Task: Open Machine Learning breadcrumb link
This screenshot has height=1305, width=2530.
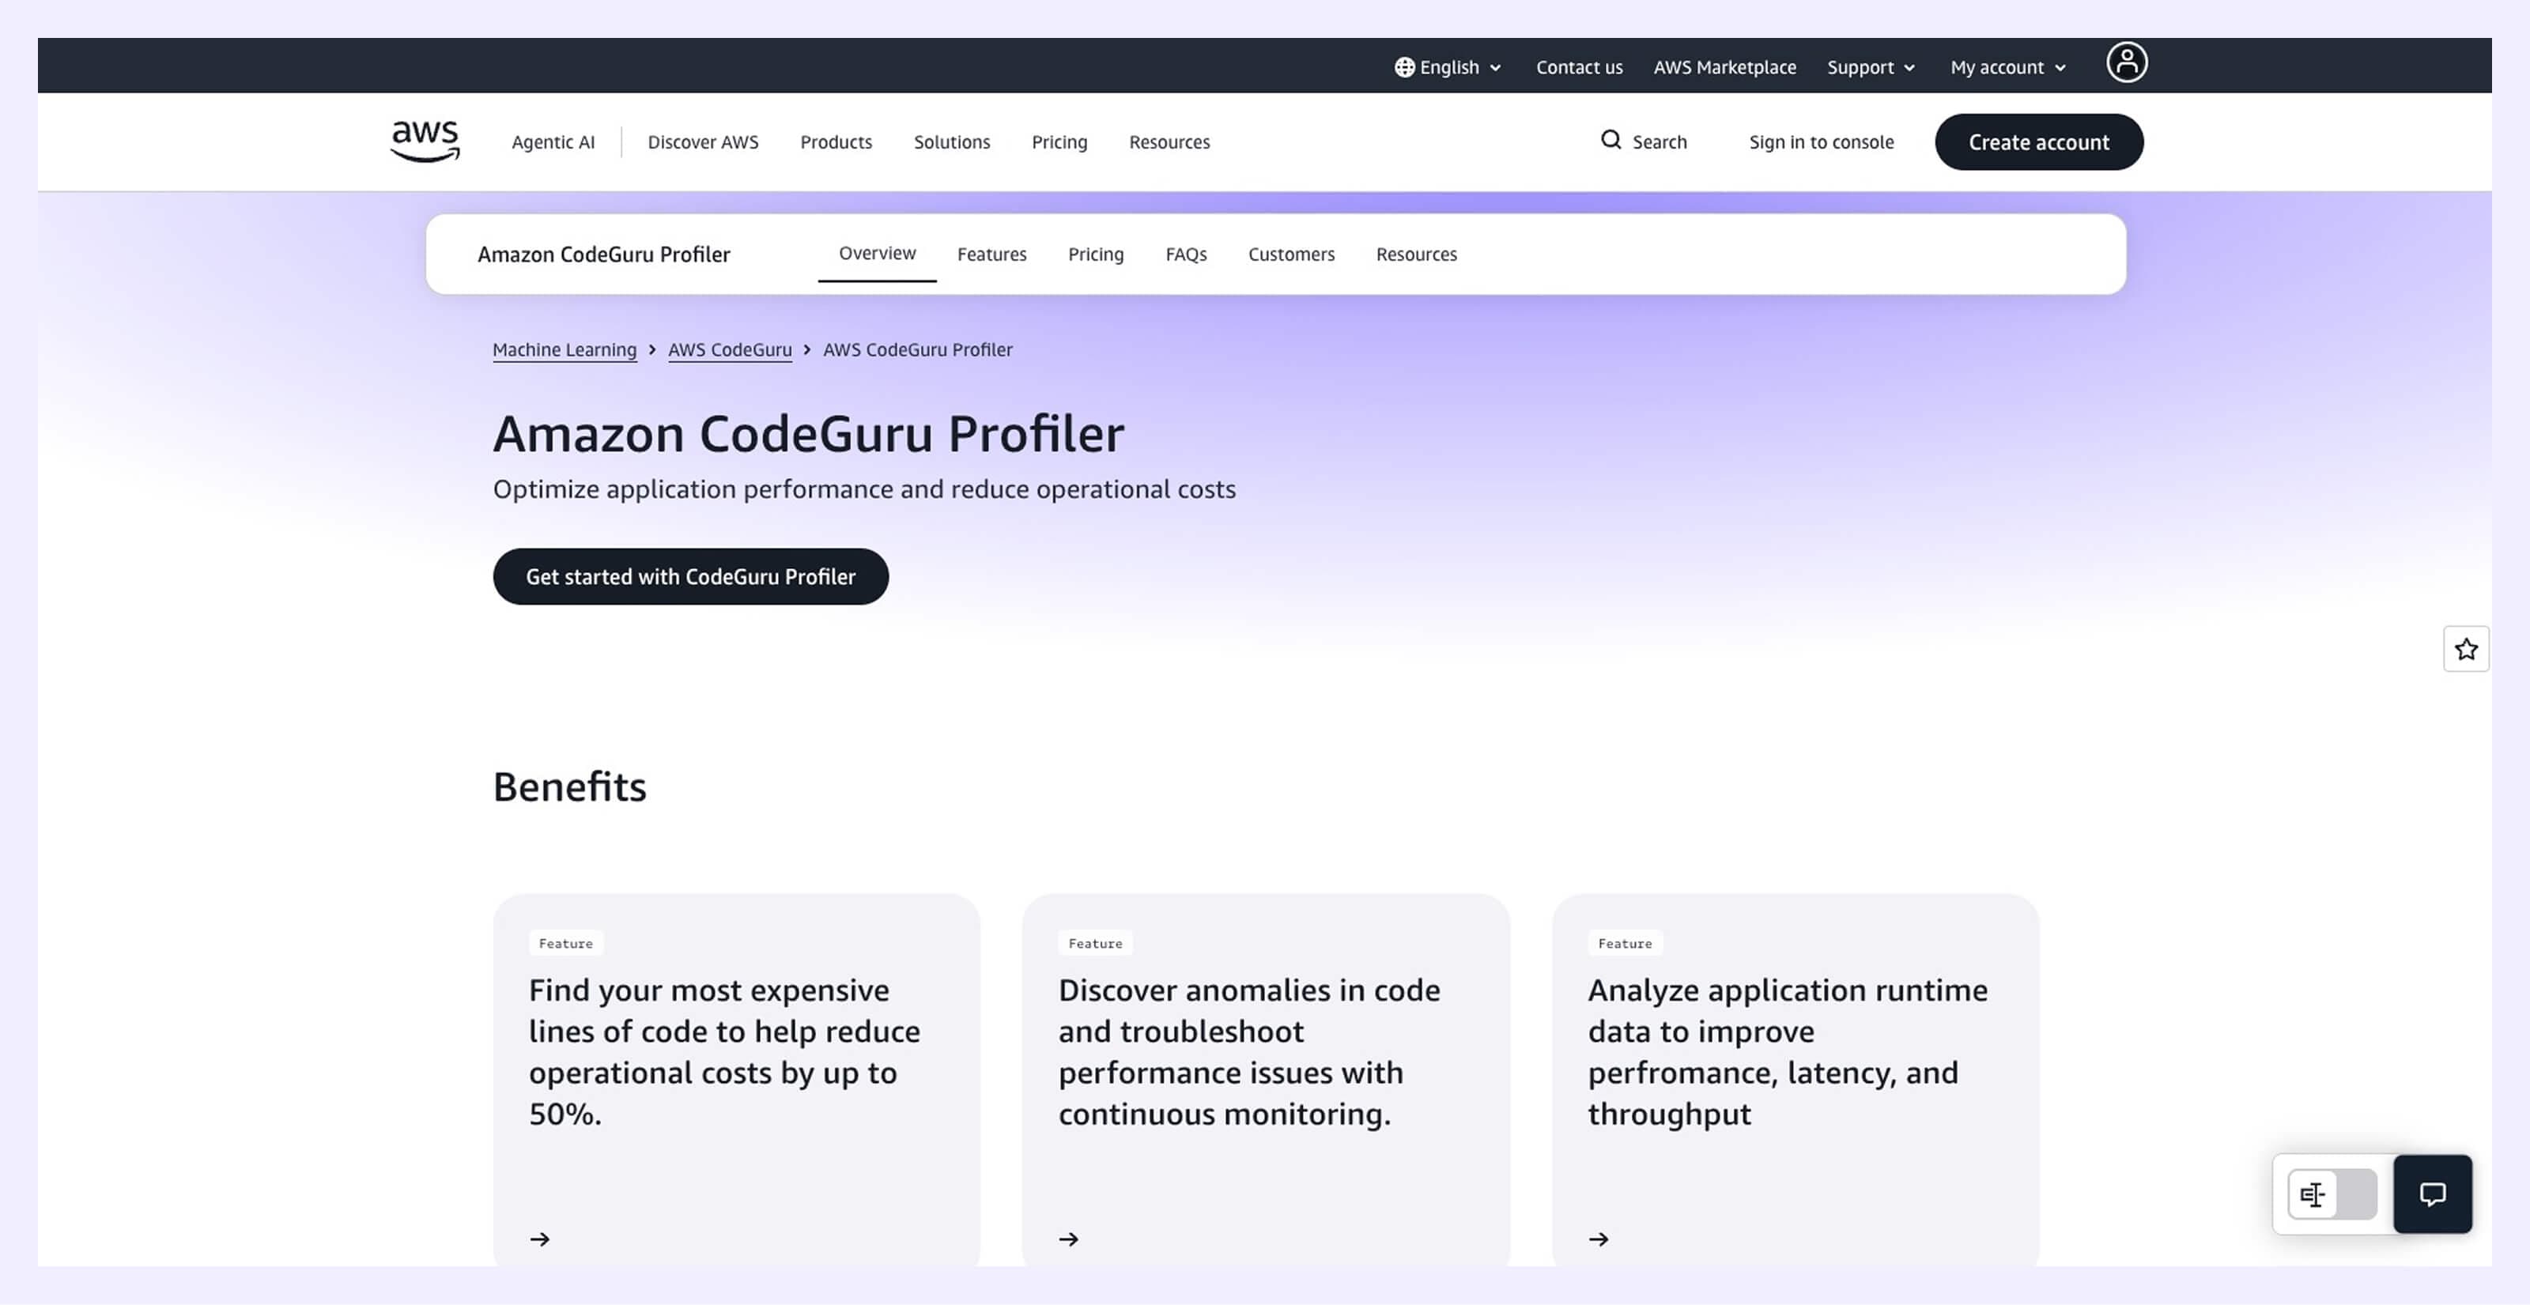Action: (x=565, y=349)
